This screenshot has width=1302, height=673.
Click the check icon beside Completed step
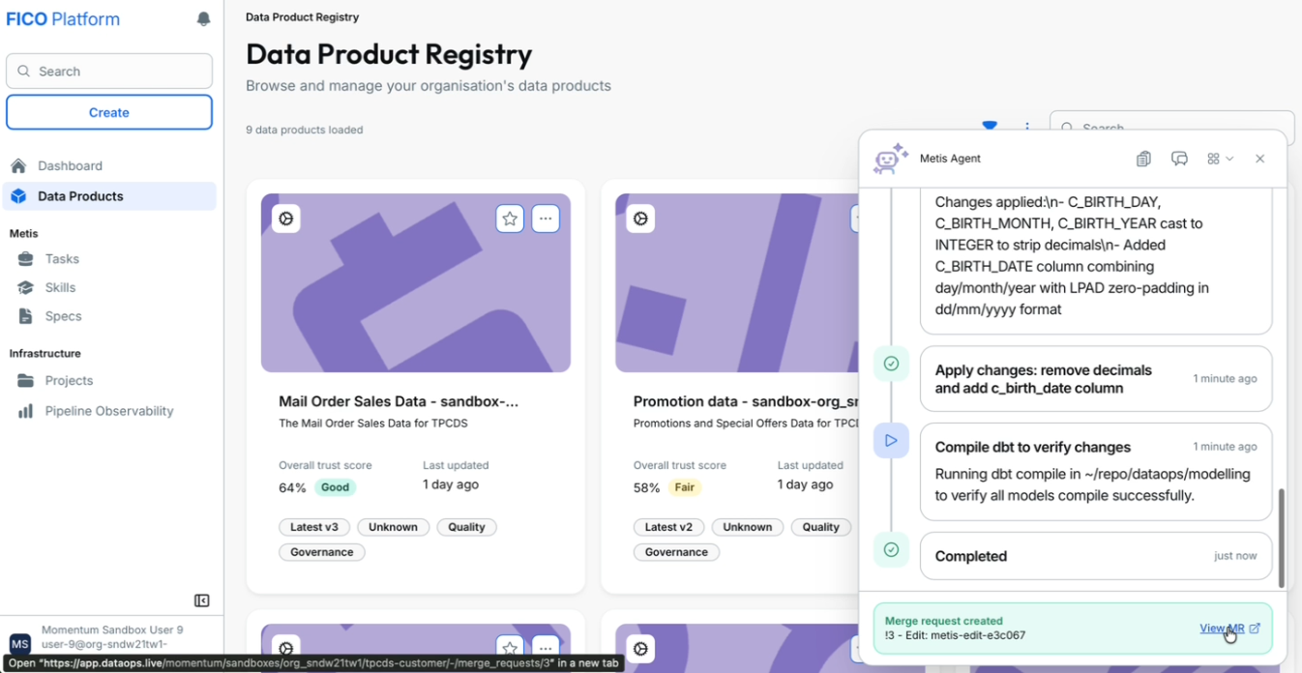[x=891, y=549]
